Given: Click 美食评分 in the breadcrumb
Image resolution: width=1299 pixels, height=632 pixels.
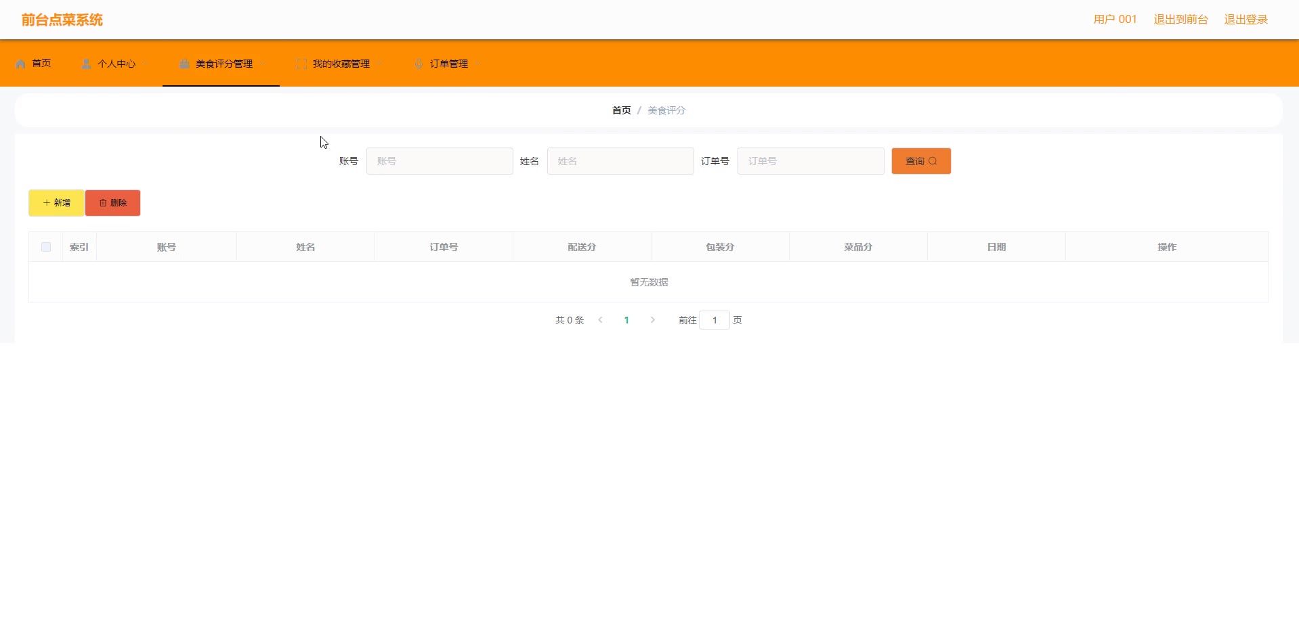Looking at the screenshot, I should [666, 110].
